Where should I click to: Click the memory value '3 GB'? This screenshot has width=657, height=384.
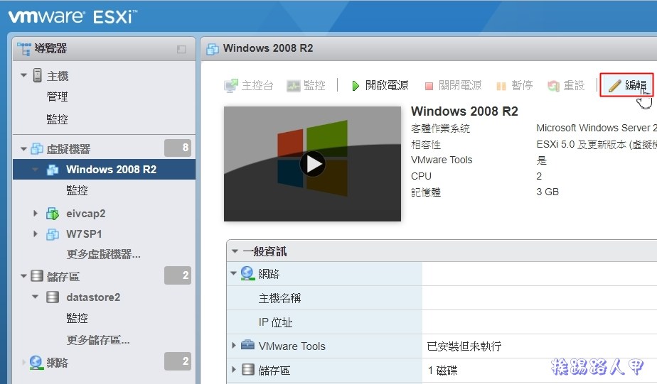(547, 192)
